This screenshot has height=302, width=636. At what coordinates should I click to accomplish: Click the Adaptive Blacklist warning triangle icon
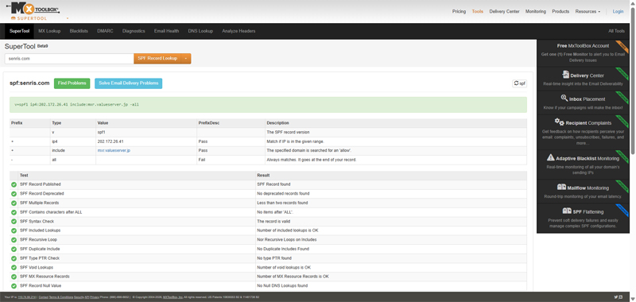coord(550,157)
